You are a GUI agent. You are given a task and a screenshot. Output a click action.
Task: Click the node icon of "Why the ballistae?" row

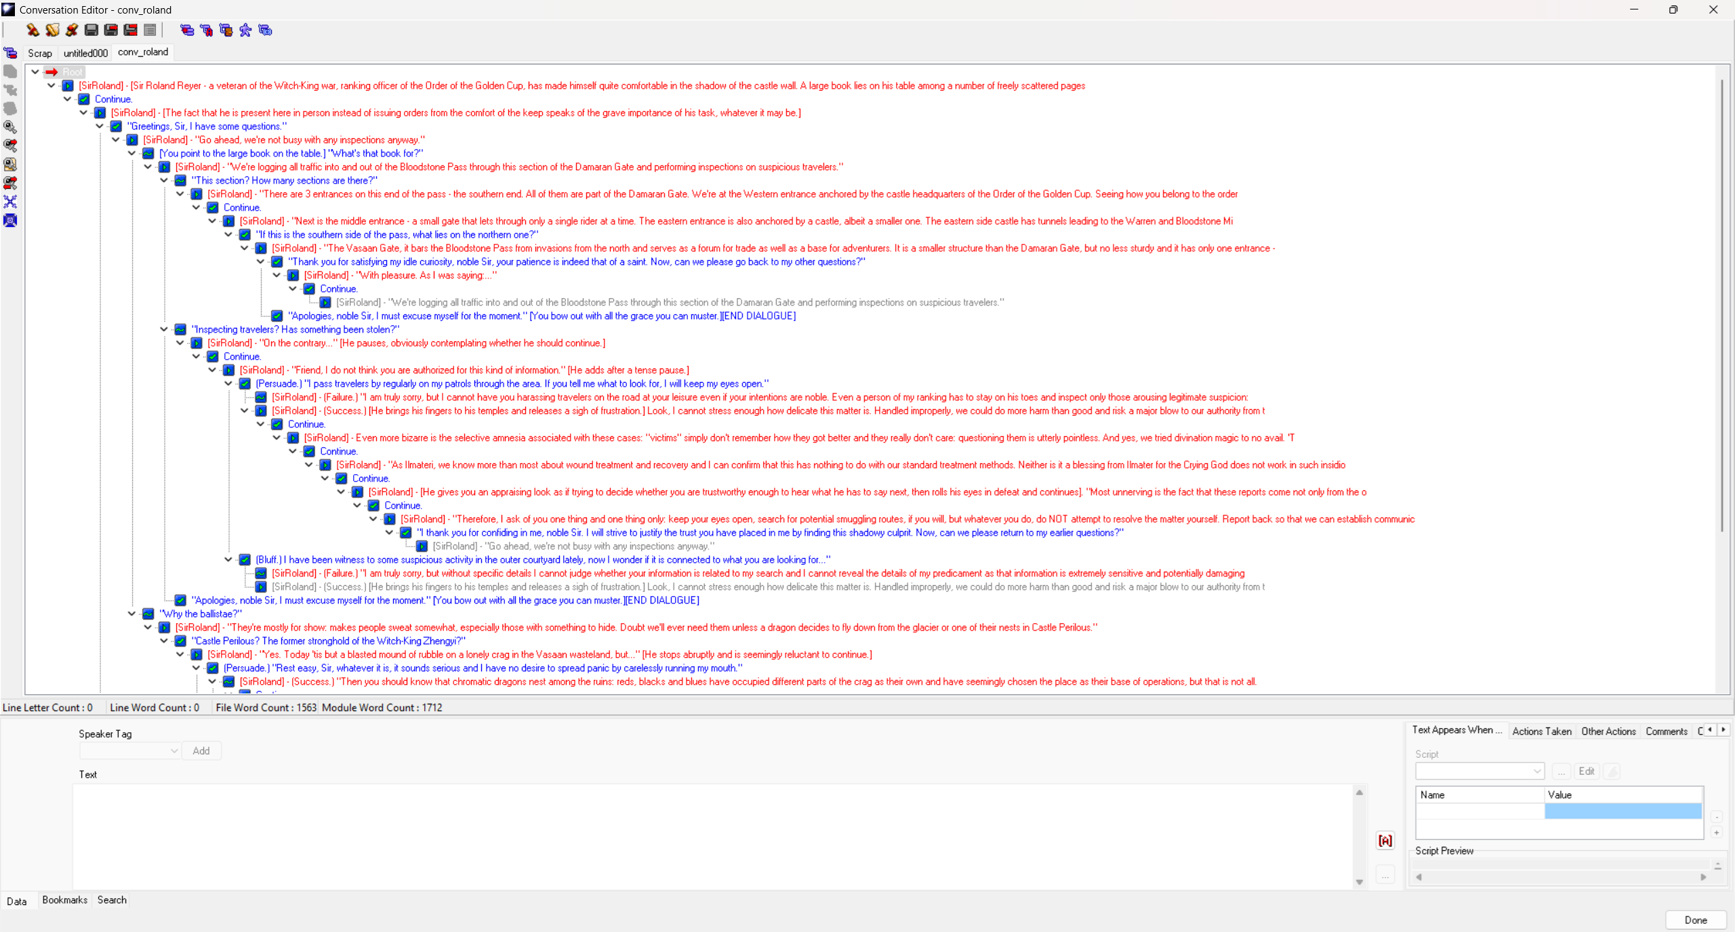[148, 614]
